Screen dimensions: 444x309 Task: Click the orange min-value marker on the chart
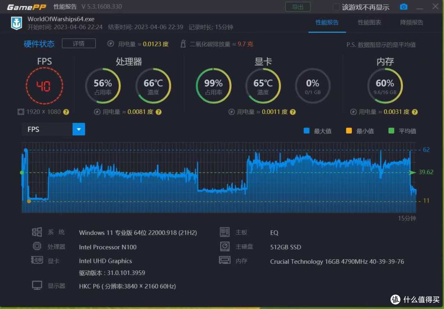pyautogui.click(x=29, y=201)
